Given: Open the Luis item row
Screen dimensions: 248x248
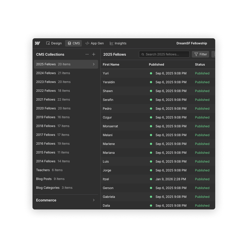Looking at the screenshot, I should (158, 161).
